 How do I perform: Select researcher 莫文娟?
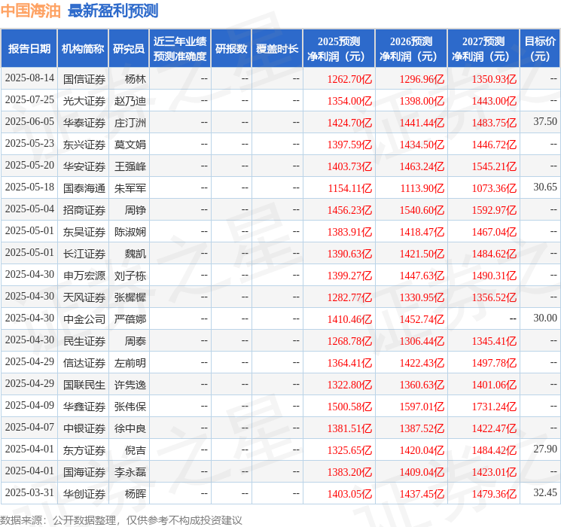130,145
